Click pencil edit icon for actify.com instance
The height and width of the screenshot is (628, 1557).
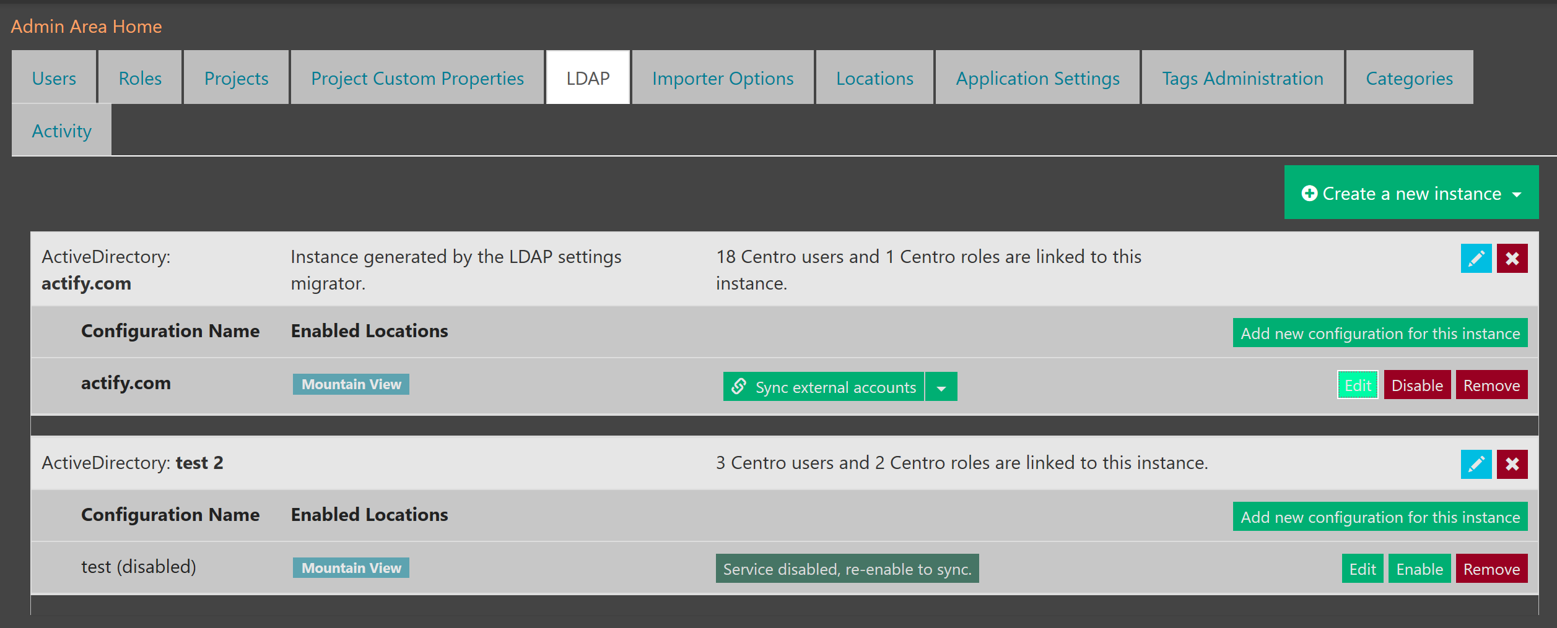(1475, 258)
